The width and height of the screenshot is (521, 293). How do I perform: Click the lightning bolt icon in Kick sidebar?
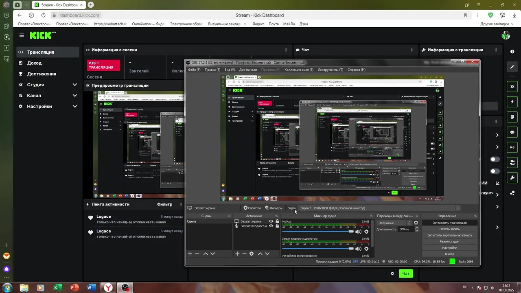(x=512, y=102)
